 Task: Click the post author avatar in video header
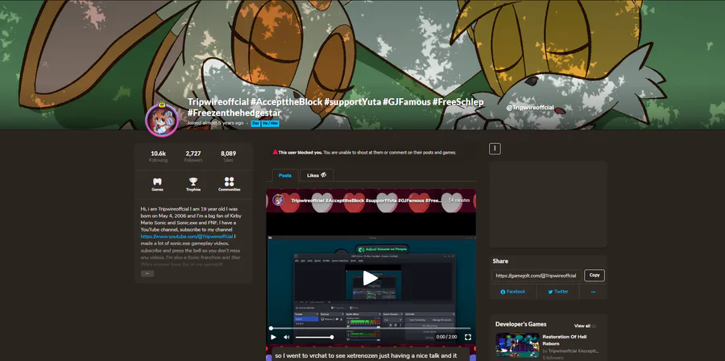[x=278, y=200]
